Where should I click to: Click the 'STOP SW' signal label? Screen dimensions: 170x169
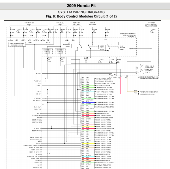pos(38,98)
